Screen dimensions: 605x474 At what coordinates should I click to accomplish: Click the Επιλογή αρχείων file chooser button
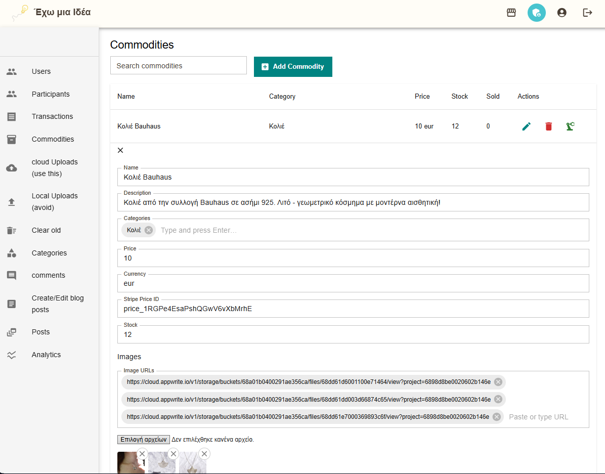144,440
